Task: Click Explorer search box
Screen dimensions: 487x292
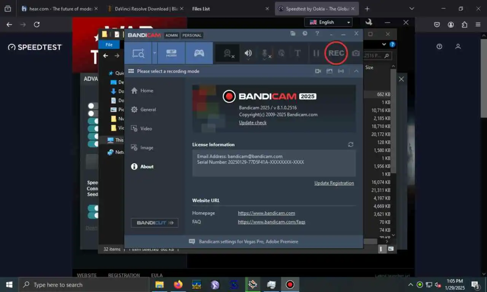Action: click(377, 56)
